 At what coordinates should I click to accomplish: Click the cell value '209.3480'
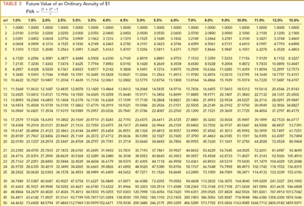[x=141, y=203]
